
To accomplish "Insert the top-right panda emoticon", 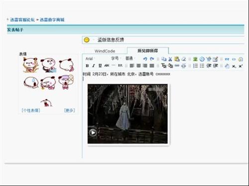I will (x=66, y=65).
